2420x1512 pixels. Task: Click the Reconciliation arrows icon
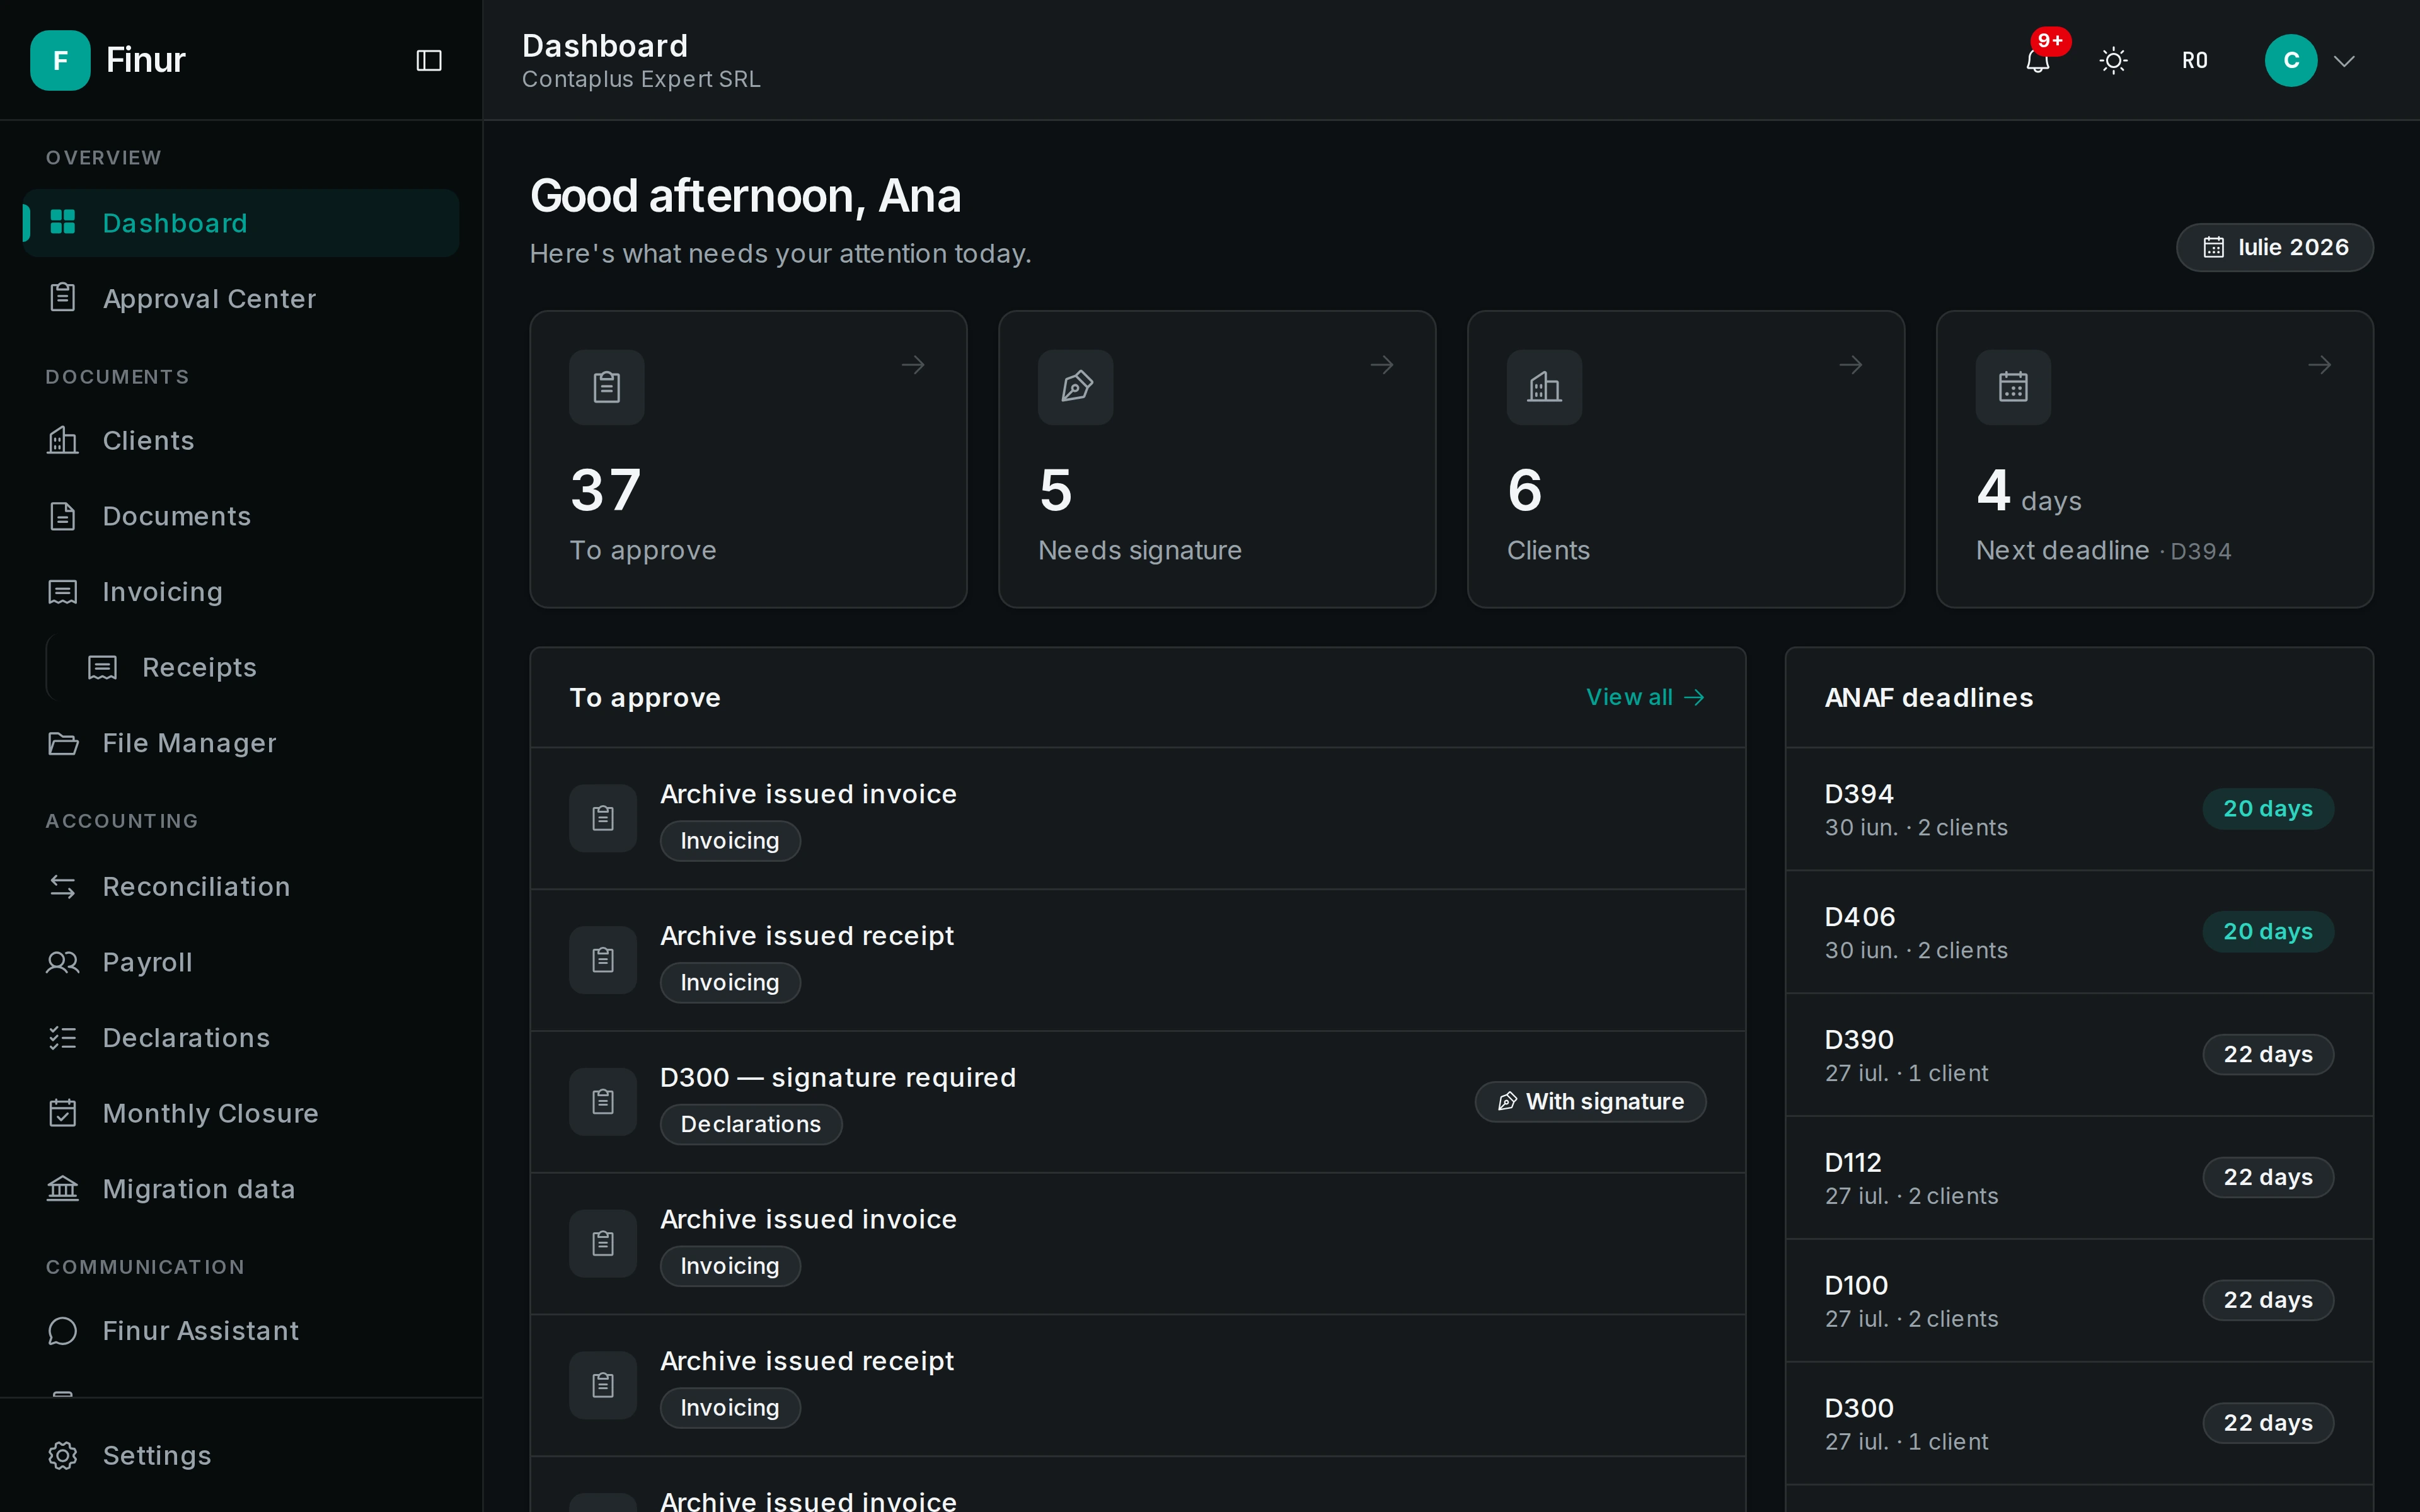point(63,887)
